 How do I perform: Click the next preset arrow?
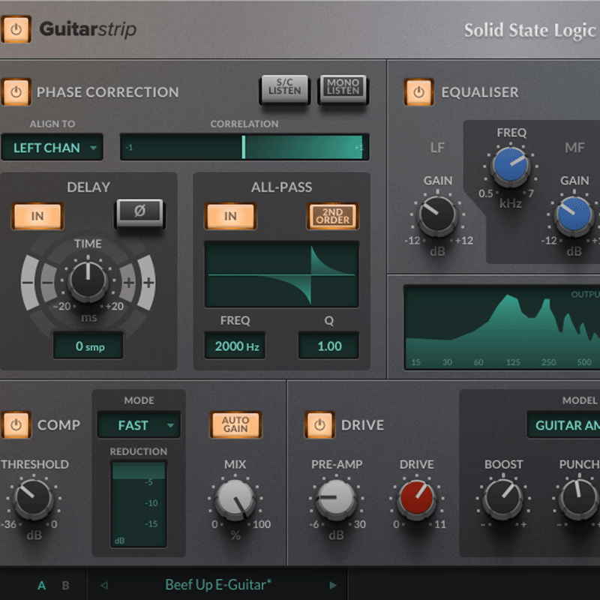(x=332, y=586)
